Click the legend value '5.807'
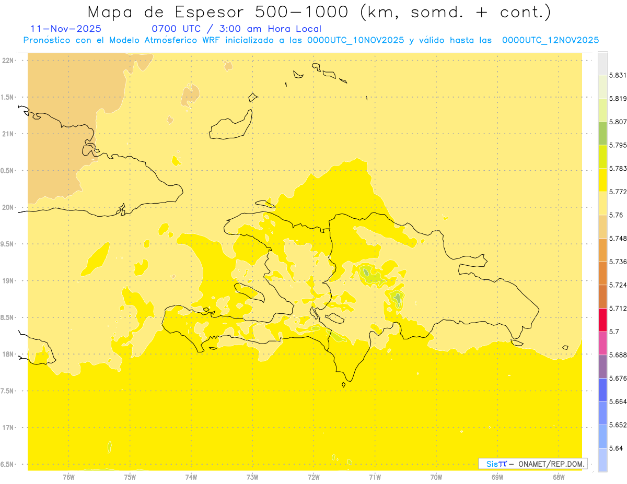The height and width of the screenshot is (484, 627). click(x=618, y=122)
